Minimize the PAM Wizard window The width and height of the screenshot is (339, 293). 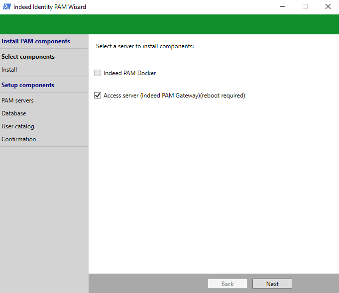(282, 6)
